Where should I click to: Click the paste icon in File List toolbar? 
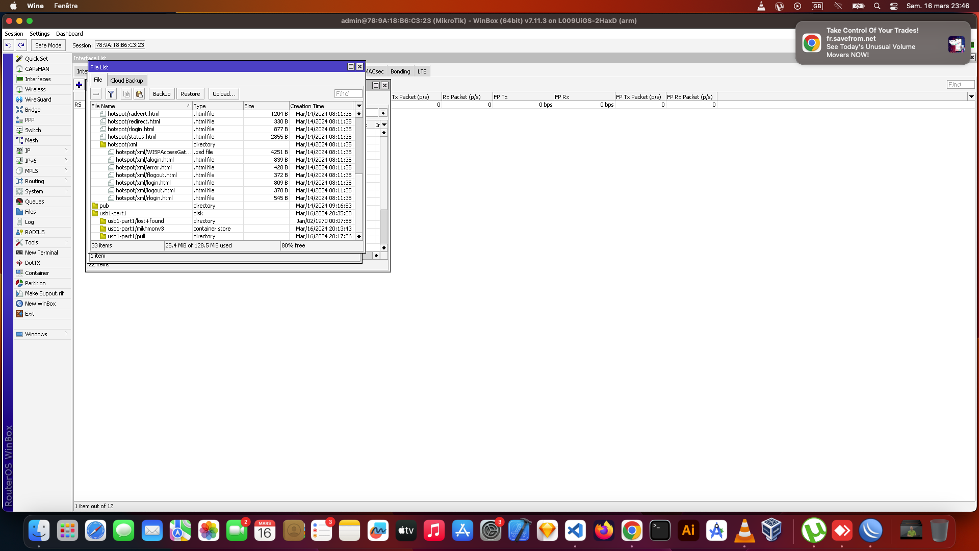(x=139, y=94)
